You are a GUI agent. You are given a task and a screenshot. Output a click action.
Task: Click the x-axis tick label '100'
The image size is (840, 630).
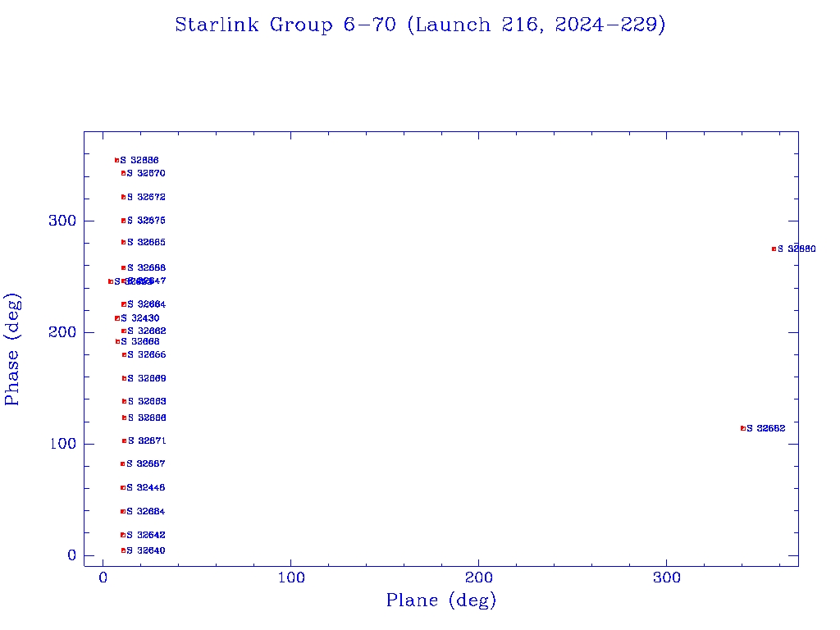click(291, 577)
